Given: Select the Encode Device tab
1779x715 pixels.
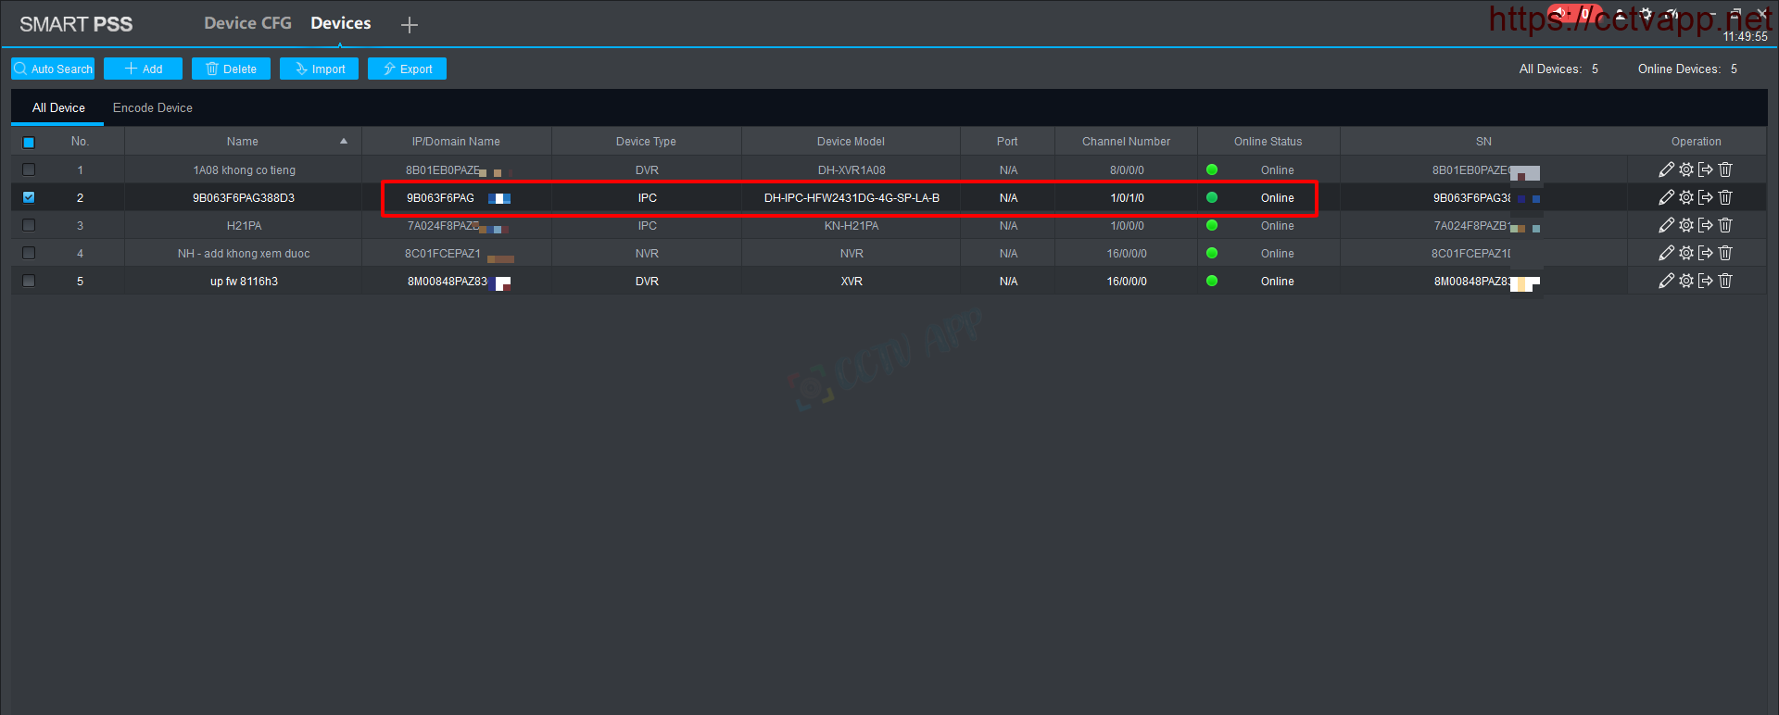Looking at the screenshot, I should [153, 108].
